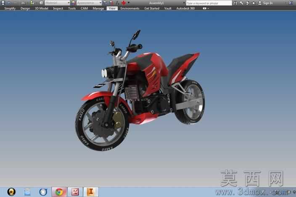This screenshot has width=296, height=197.
Task: Open the file explorer taskbar icon
Action: coord(27,192)
